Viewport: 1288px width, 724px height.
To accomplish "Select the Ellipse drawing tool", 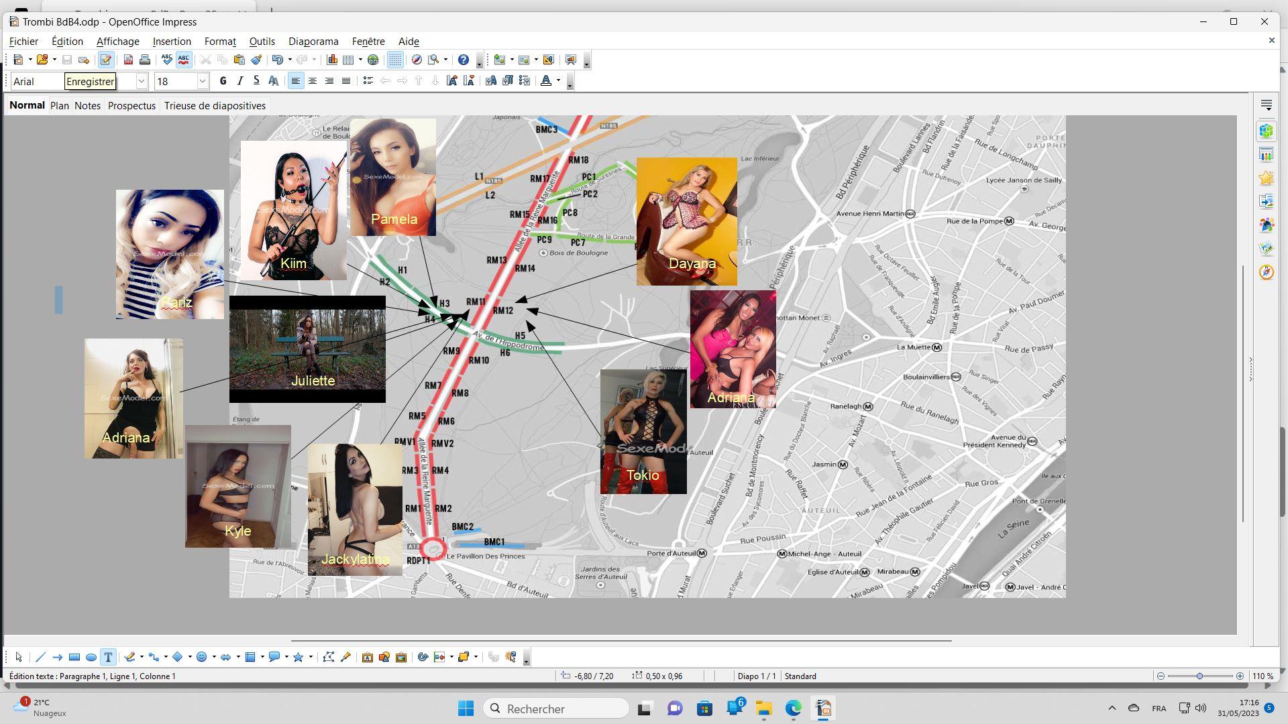I will 91,658.
